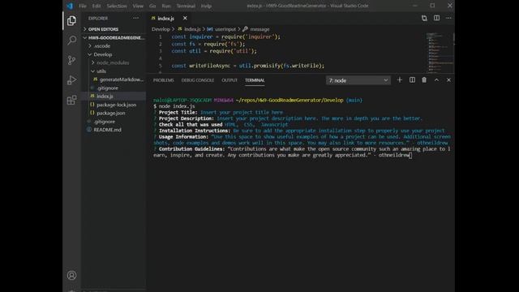Expand the .vscode folder
Viewport: 519px width, 292px height.
114,46
